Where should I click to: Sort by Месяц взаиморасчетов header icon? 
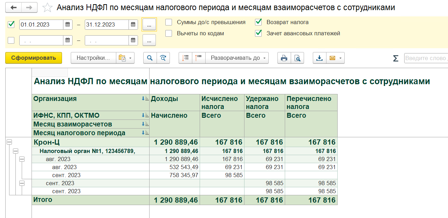pyautogui.click(x=145, y=124)
